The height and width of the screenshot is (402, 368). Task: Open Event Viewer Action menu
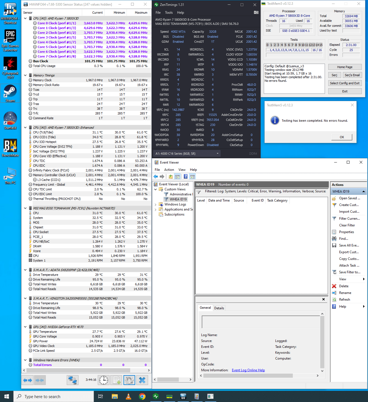click(169, 170)
